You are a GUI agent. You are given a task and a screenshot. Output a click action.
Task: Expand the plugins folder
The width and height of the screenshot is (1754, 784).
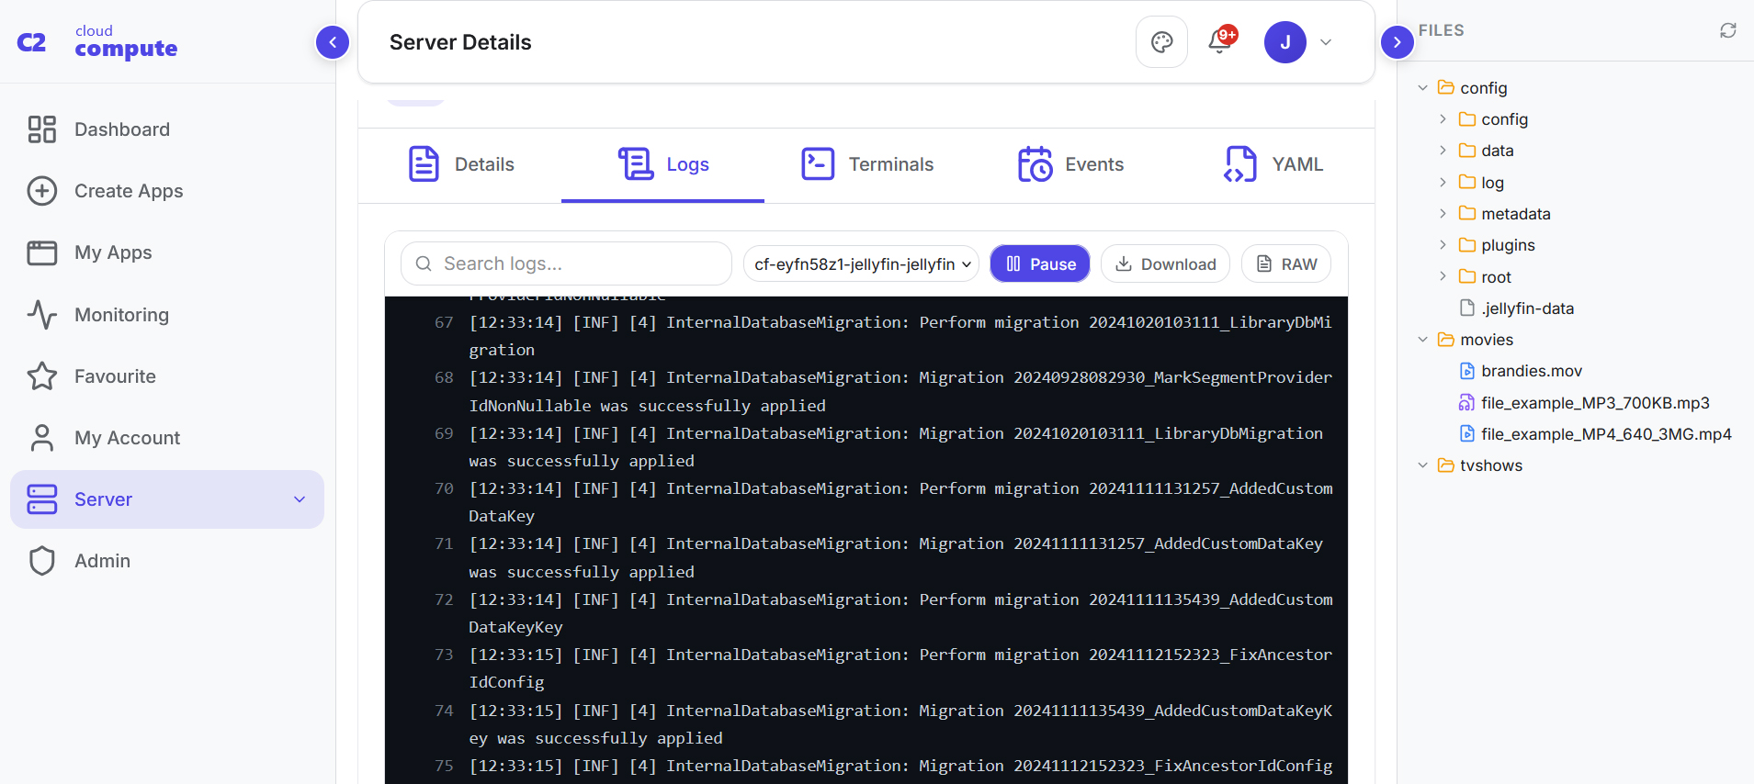click(1443, 245)
